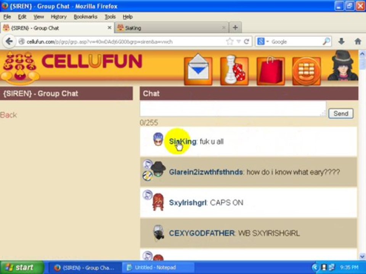Click the system tray clock 9:35 PM
Viewport: 366px width, 274px height.
tap(349, 268)
